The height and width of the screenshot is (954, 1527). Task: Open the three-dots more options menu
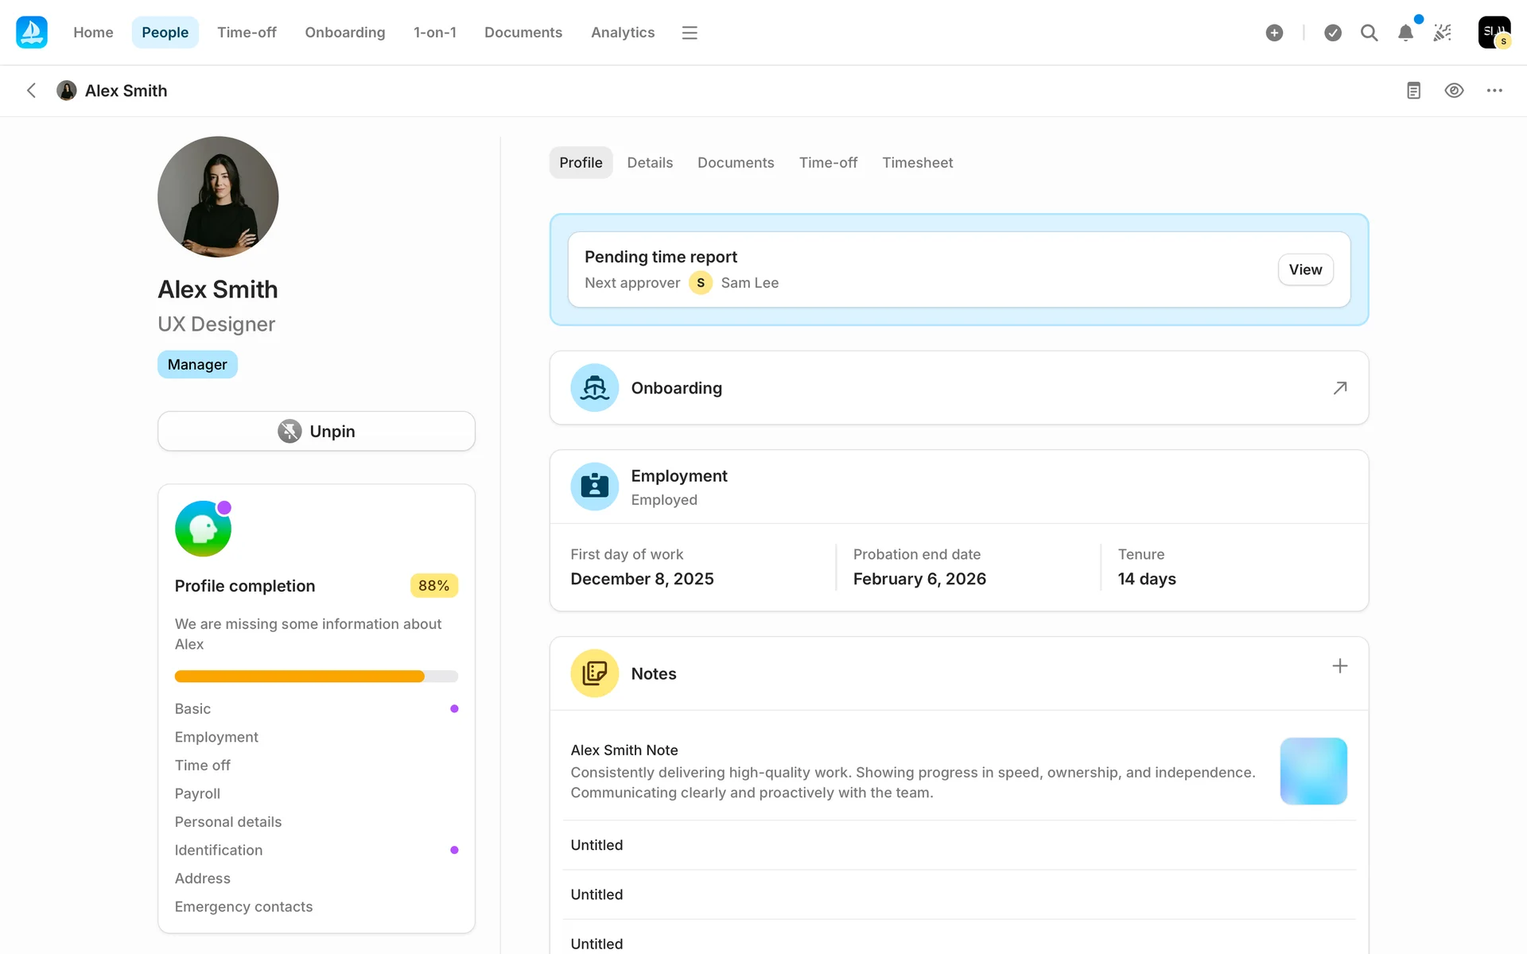pyautogui.click(x=1494, y=91)
